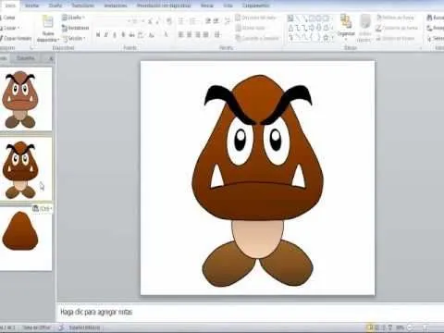Start slideshow from status bar icon

coord(390,327)
